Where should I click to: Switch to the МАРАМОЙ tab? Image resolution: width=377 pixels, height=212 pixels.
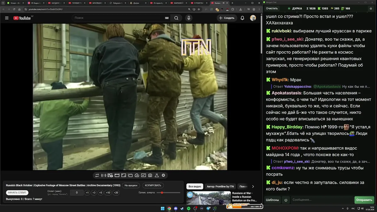pyautogui.click(x=179, y=3)
